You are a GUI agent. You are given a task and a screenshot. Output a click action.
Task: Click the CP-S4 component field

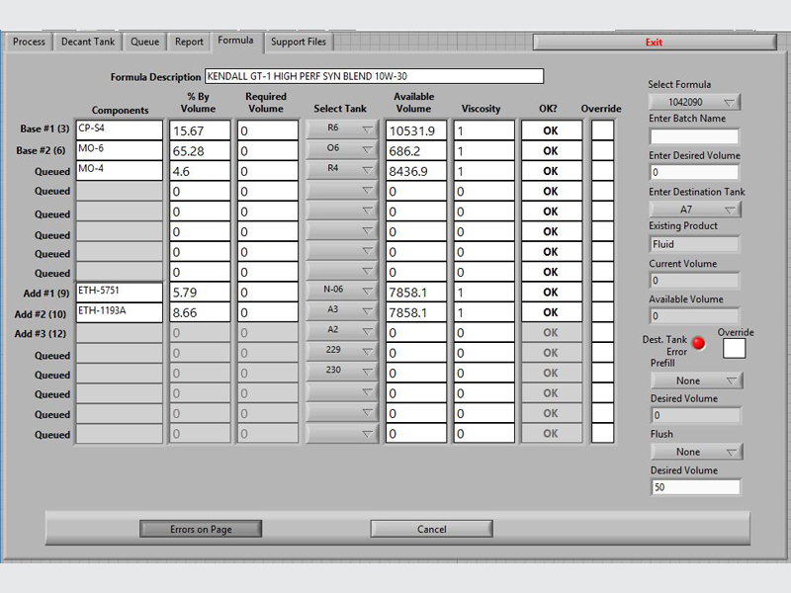tap(120, 129)
